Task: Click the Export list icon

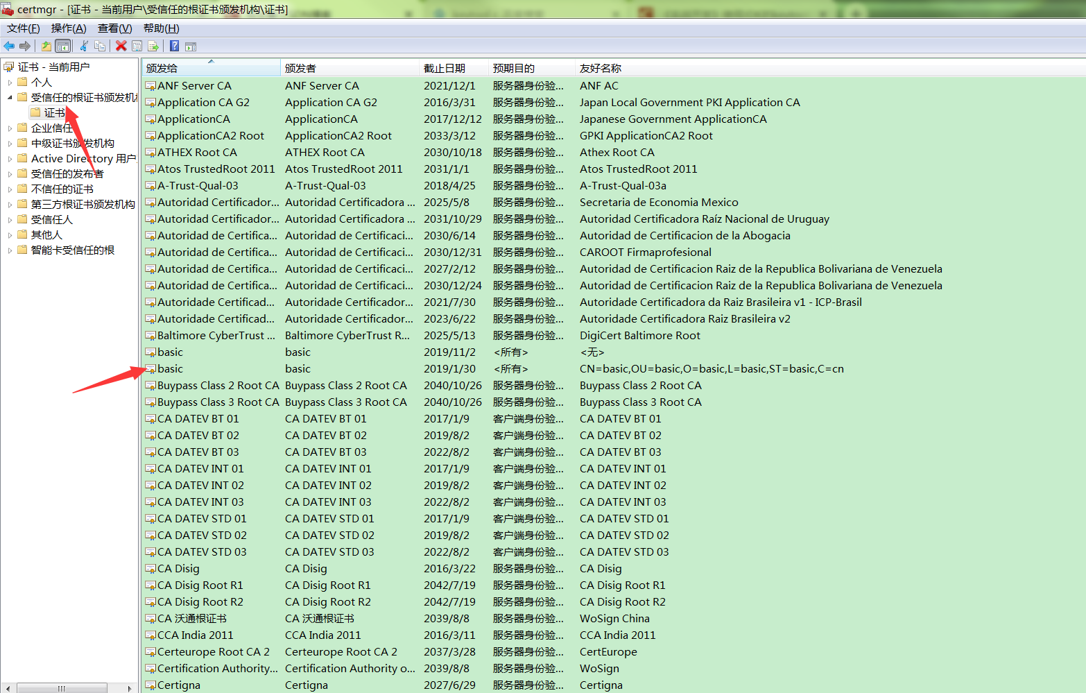Action: pyautogui.click(x=153, y=46)
